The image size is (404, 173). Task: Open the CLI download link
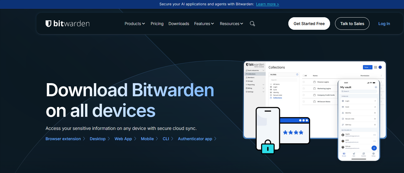click(166, 139)
